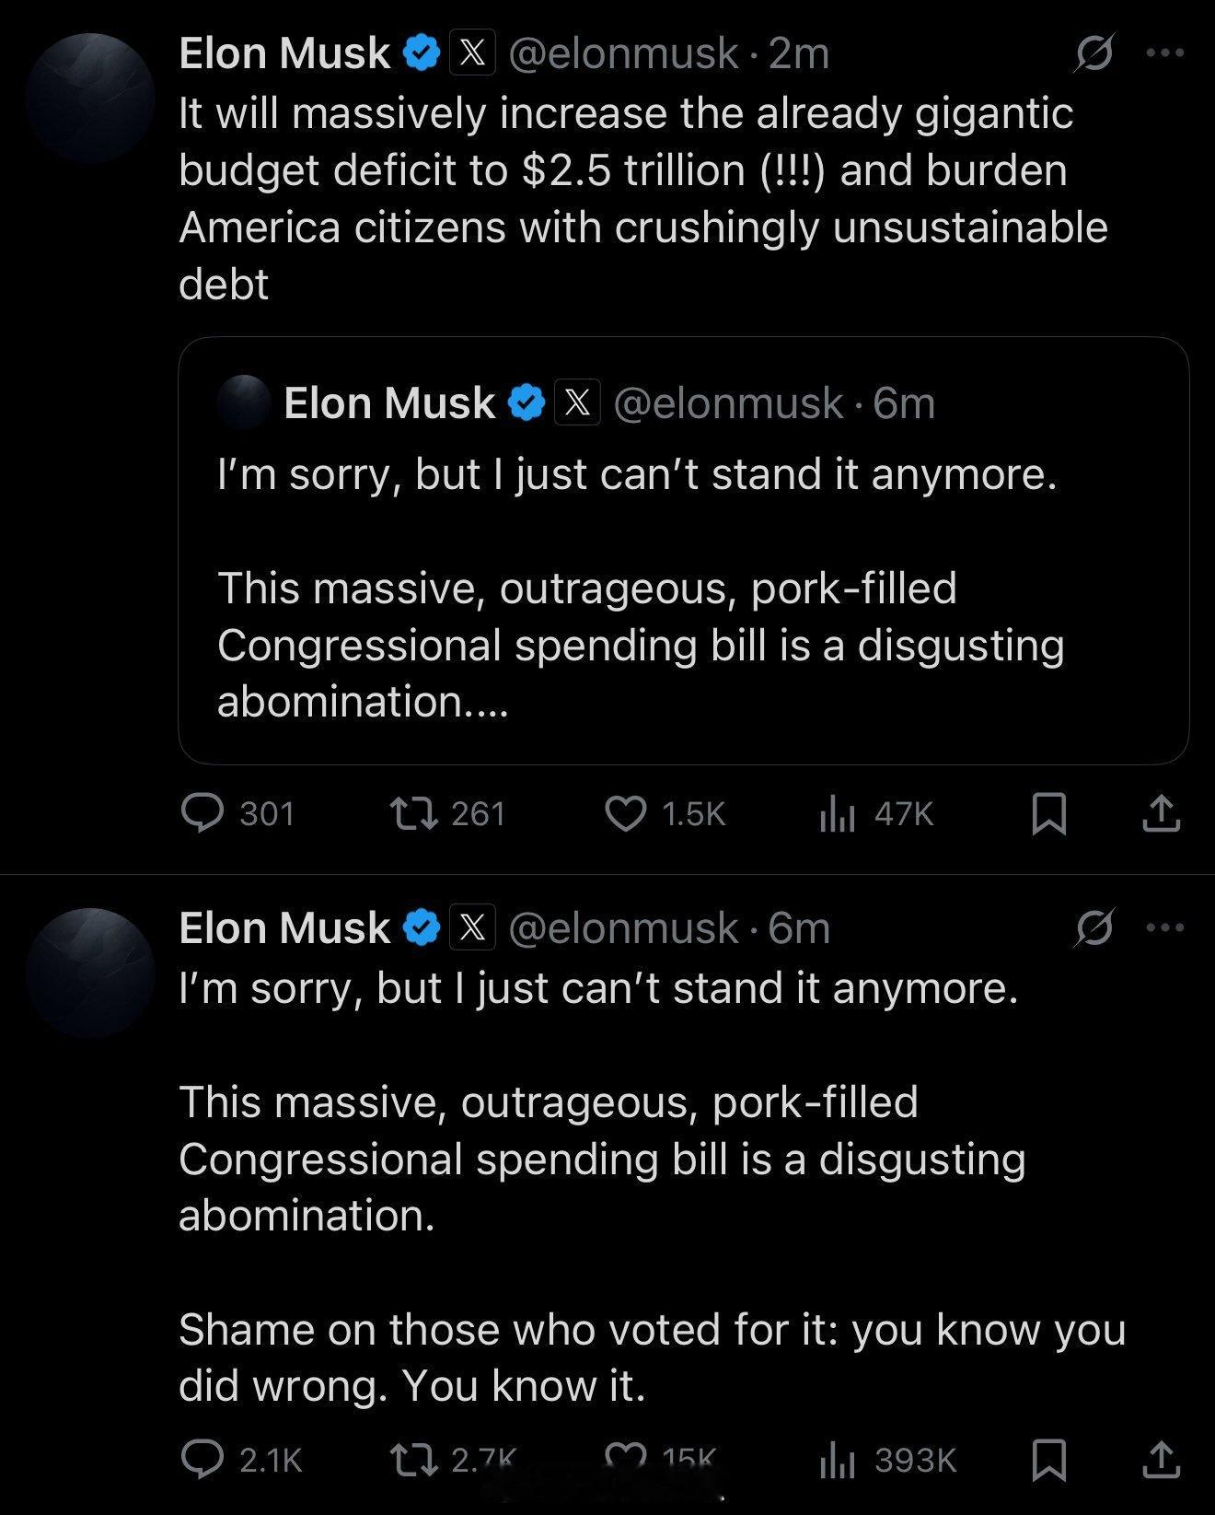
Task: Open Grok icon on the bottom post
Action: coord(1094,927)
